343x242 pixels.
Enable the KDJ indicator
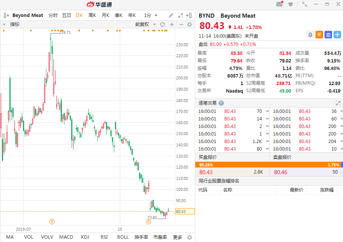(x=85, y=237)
